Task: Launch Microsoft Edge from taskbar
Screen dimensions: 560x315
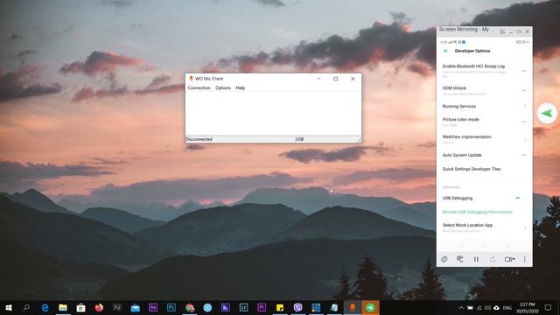Action: click(45, 307)
